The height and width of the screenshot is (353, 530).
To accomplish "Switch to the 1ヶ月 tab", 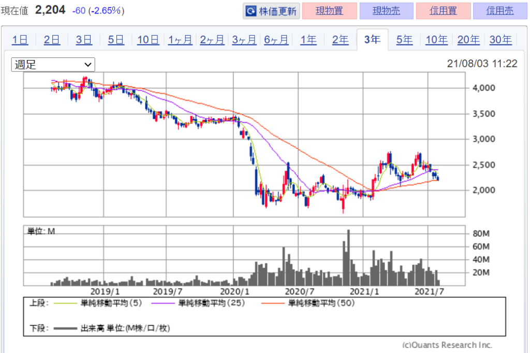I will tap(180, 40).
